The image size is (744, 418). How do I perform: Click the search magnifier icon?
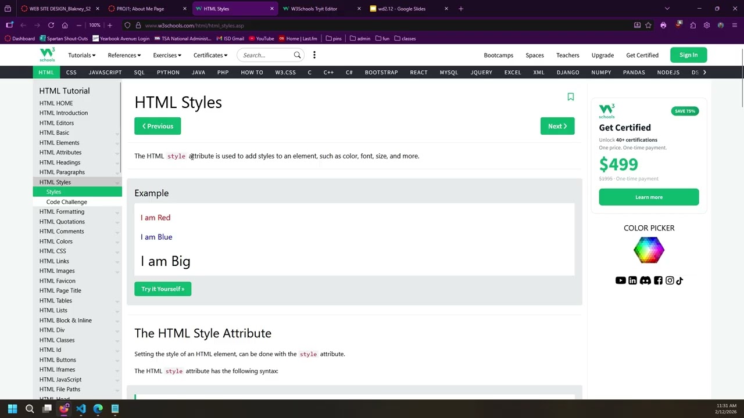[297, 55]
